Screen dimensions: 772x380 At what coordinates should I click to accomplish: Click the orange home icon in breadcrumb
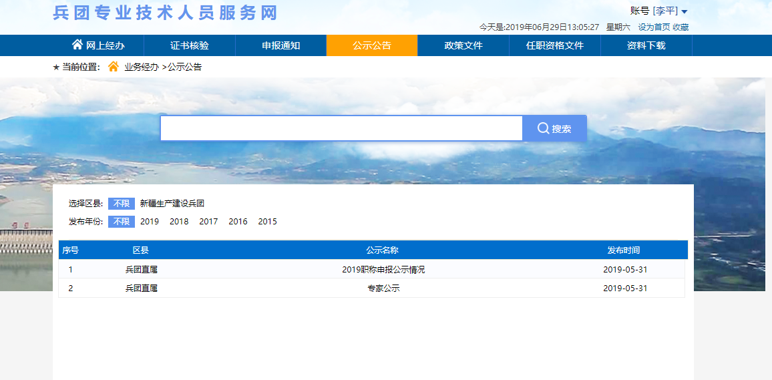point(114,67)
